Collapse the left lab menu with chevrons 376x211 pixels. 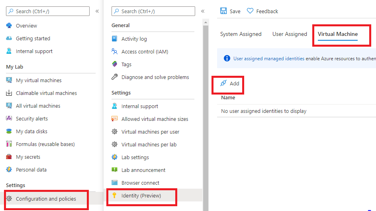point(97,11)
